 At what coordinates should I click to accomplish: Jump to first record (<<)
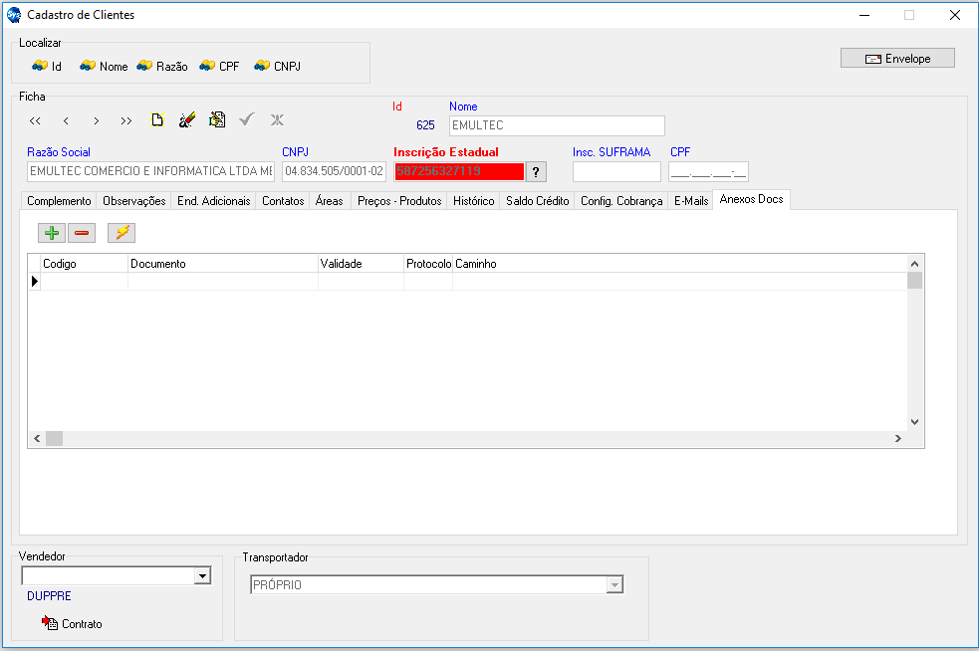(35, 120)
